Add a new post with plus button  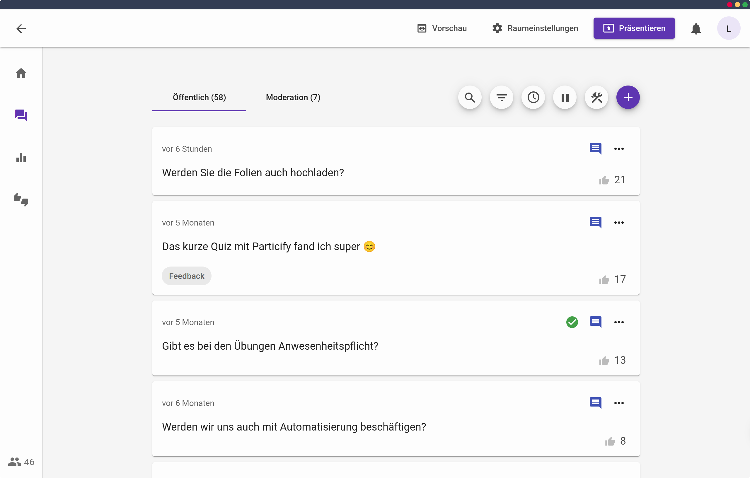(628, 98)
